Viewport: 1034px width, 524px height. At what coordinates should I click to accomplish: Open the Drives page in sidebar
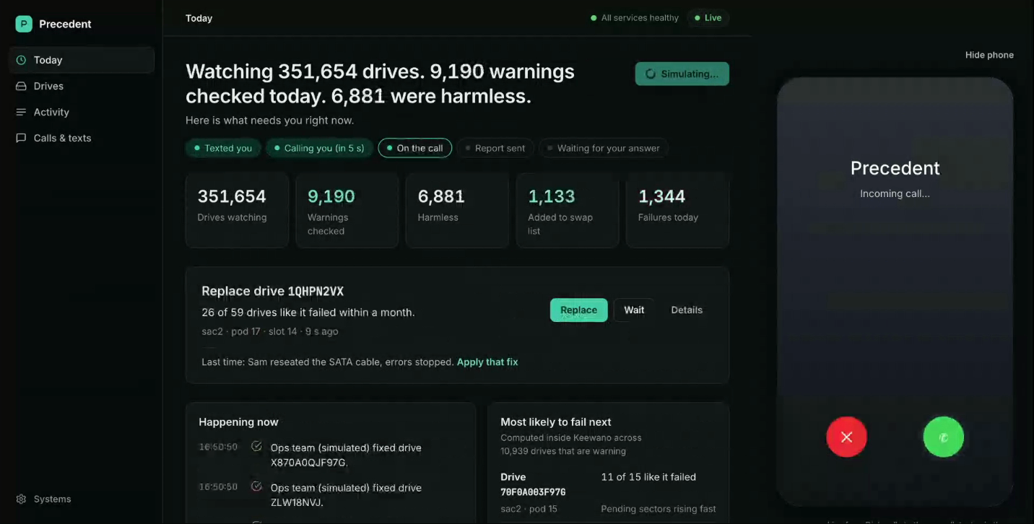82,86
